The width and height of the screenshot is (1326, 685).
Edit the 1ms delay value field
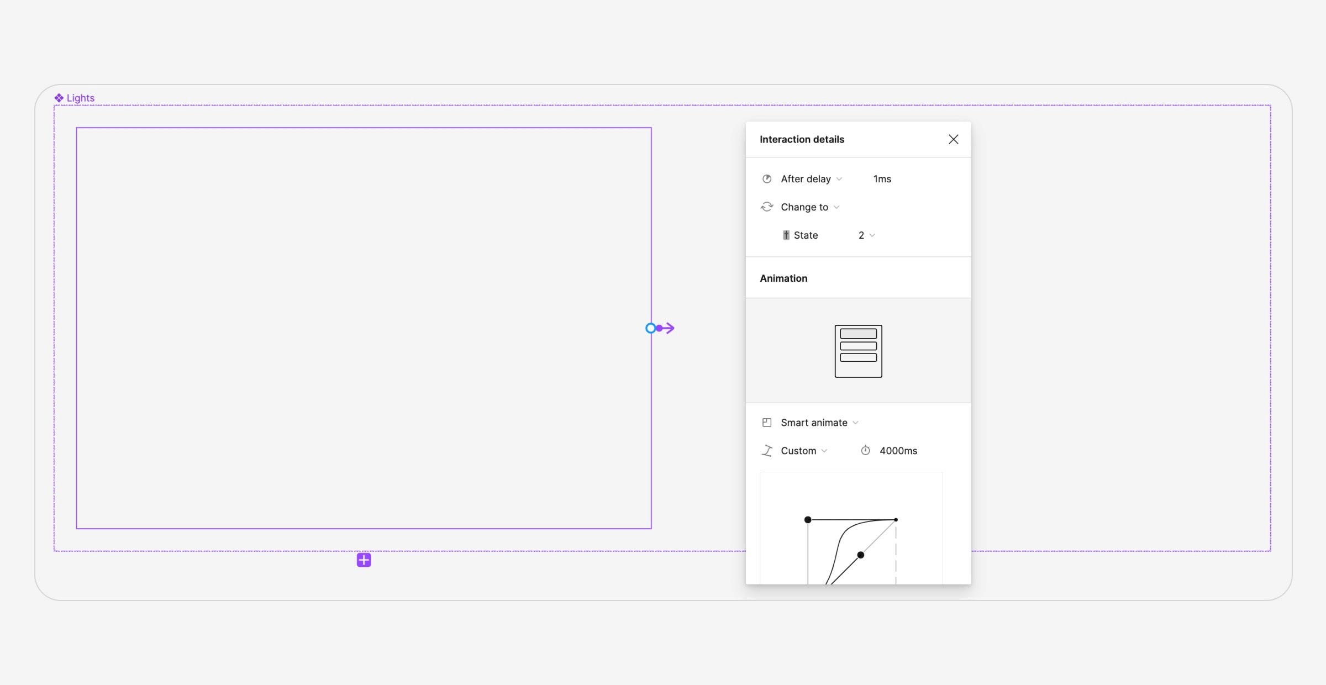882,179
